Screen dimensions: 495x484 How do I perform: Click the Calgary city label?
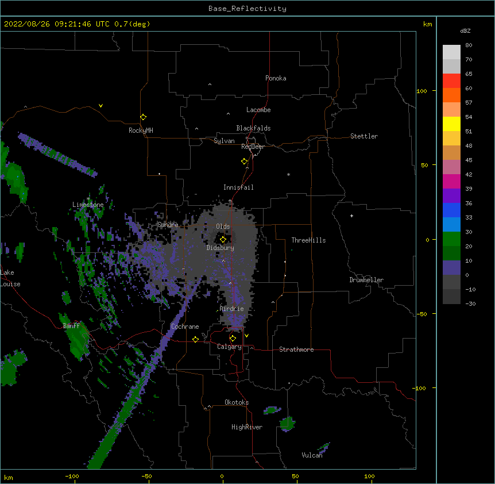point(229,347)
